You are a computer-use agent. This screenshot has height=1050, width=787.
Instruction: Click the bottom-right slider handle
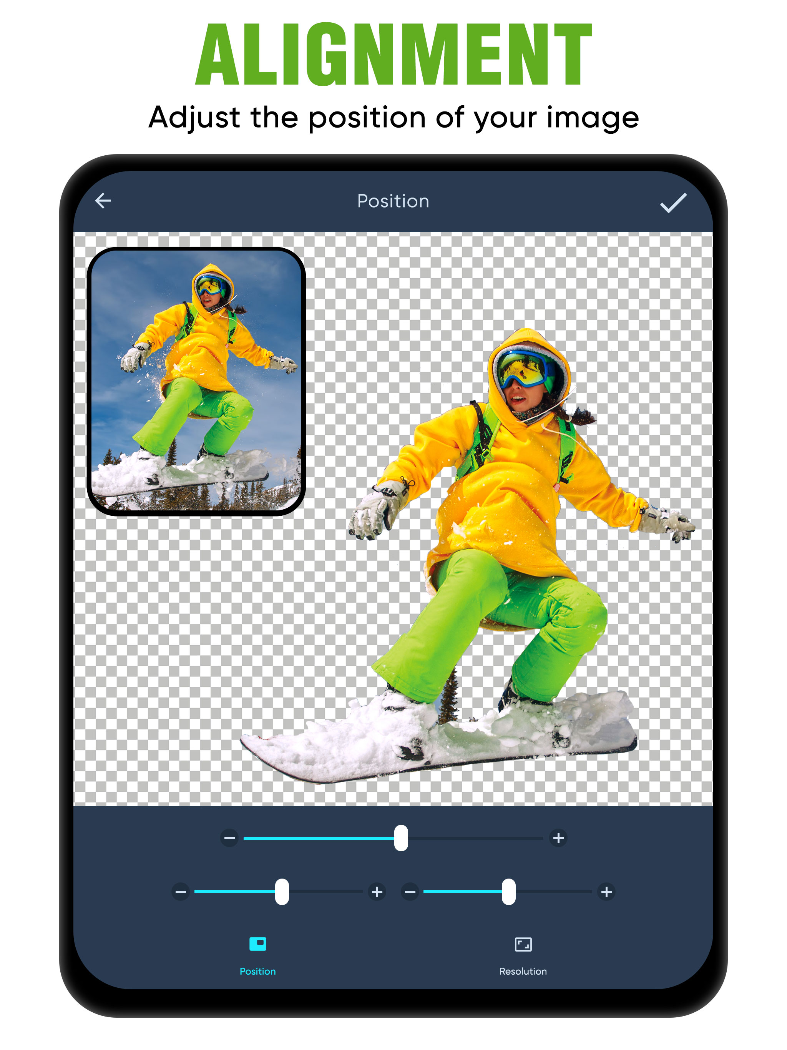(x=508, y=891)
